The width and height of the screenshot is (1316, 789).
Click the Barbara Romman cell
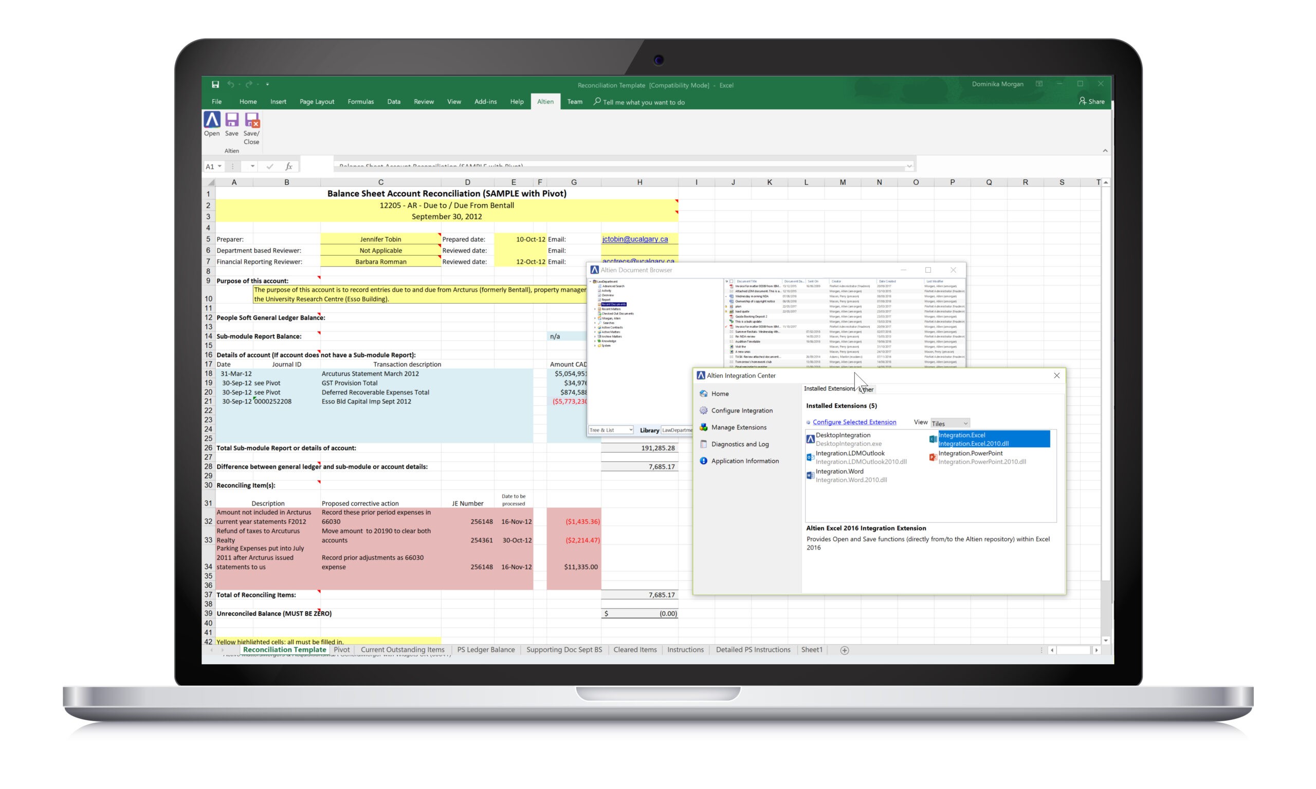[380, 261]
